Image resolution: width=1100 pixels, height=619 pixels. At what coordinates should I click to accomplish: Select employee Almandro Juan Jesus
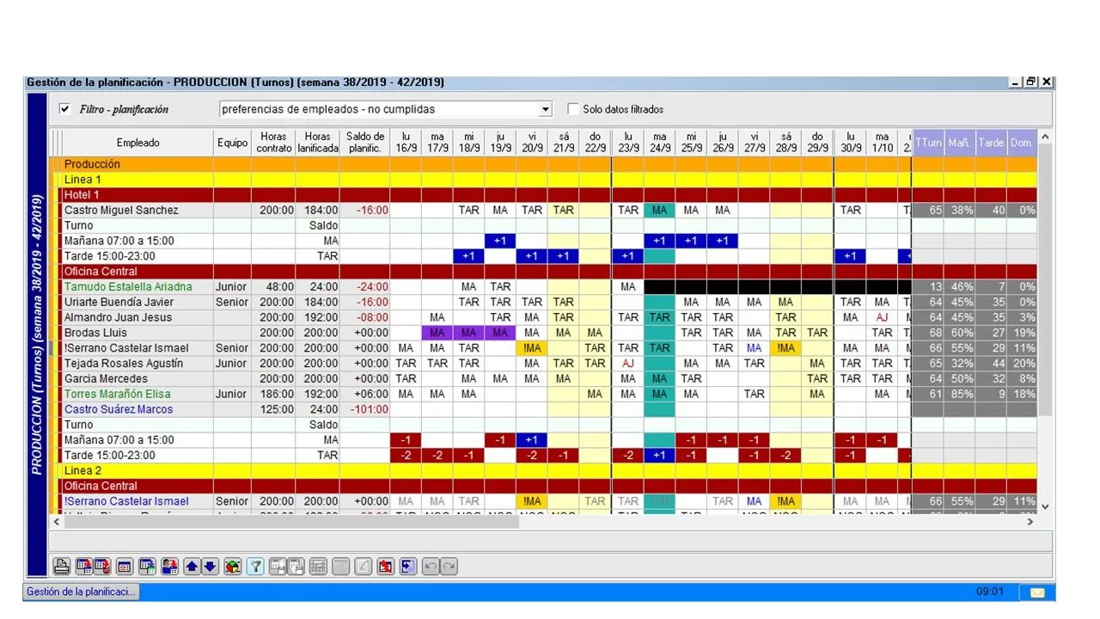coord(118,318)
